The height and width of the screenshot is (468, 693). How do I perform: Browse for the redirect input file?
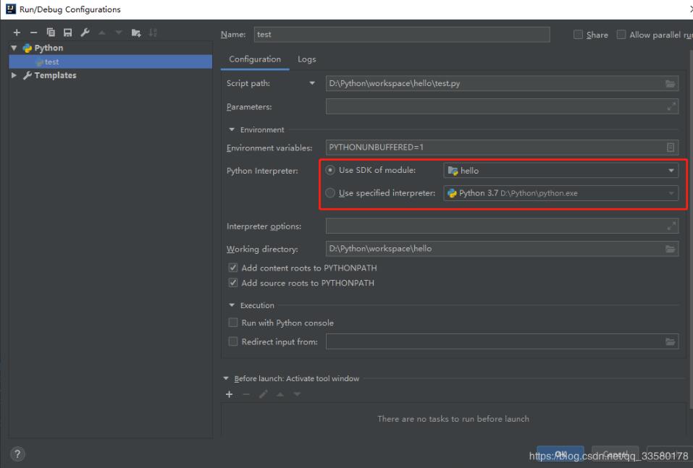click(670, 341)
